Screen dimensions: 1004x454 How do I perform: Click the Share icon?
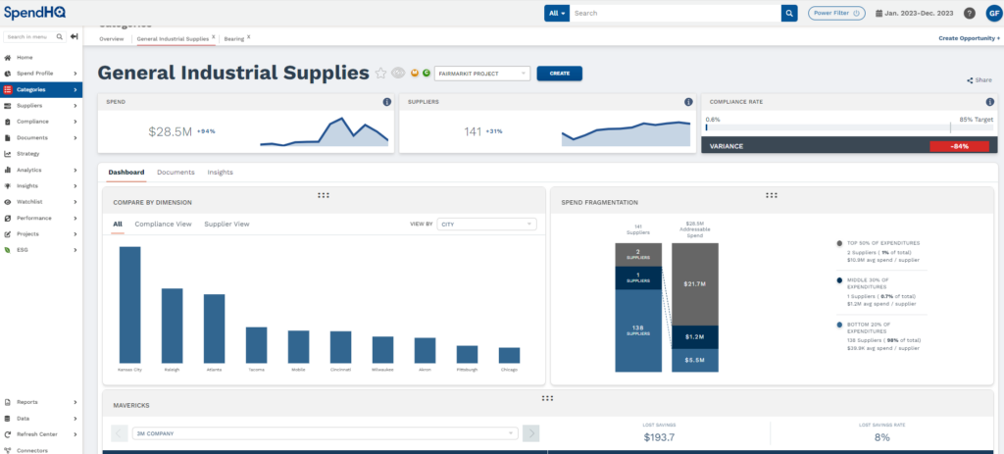pyautogui.click(x=970, y=80)
